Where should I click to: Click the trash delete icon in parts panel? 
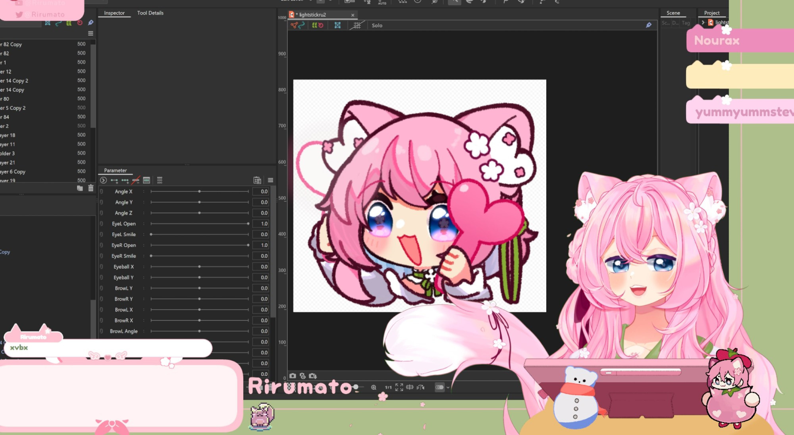91,188
